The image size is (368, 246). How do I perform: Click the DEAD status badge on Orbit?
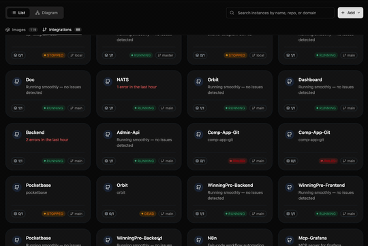[x=147, y=213]
